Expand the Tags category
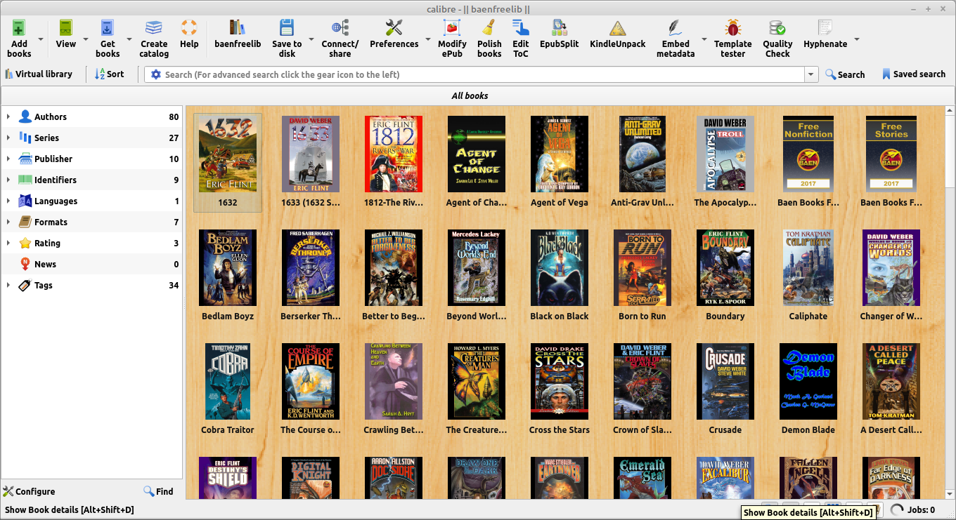The height and width of the screenshot is (520, 956). (8, 285)
